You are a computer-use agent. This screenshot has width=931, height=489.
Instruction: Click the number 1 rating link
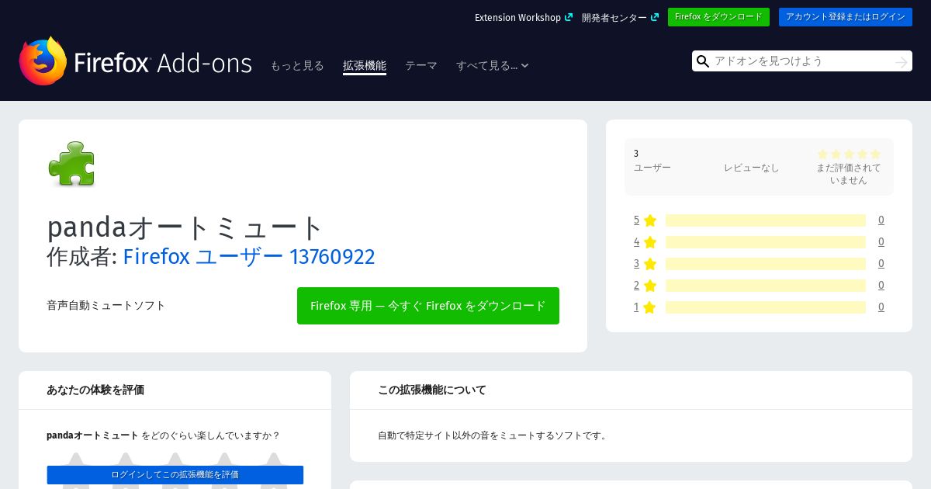[x=636, y=307]
